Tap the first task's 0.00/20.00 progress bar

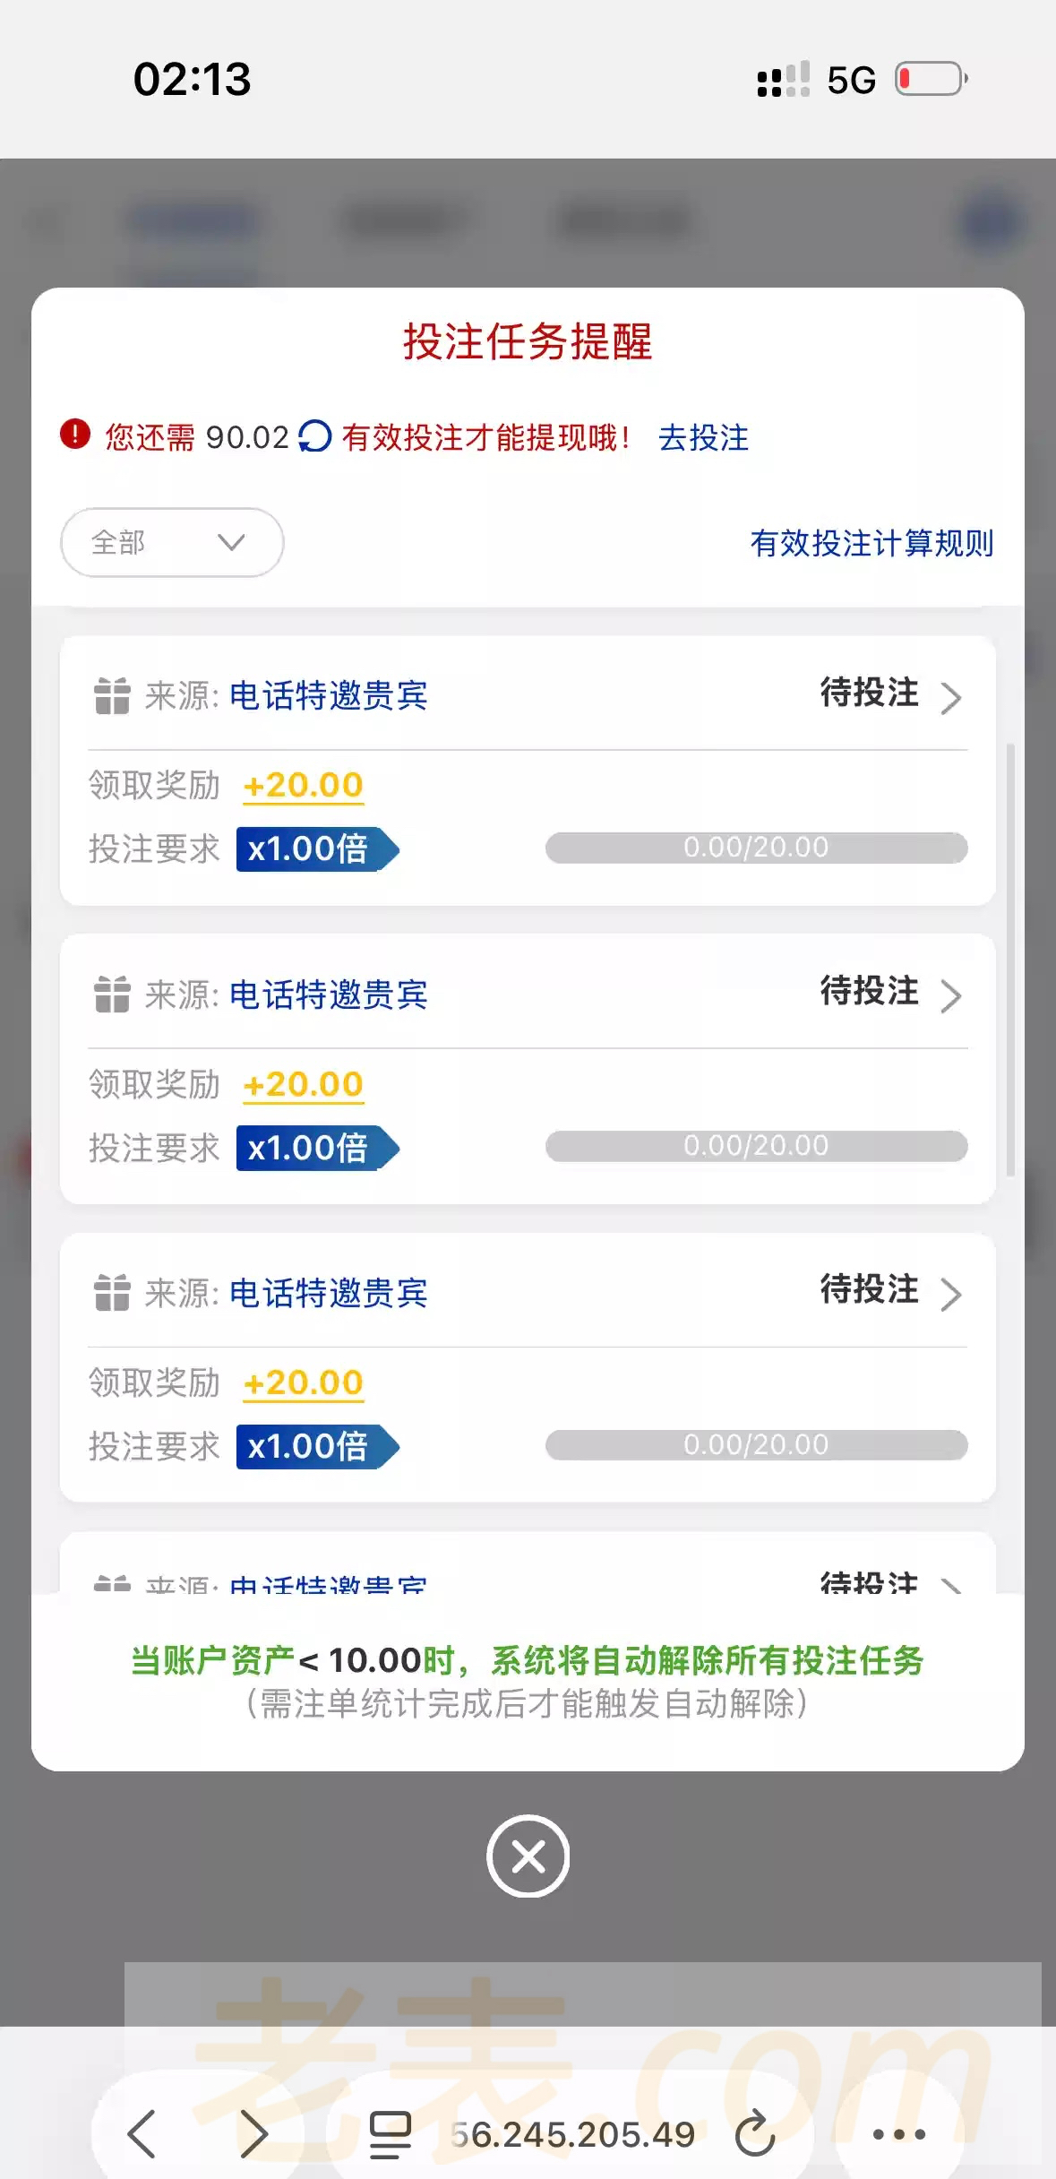pyautogui.click(x=756, y=848)
